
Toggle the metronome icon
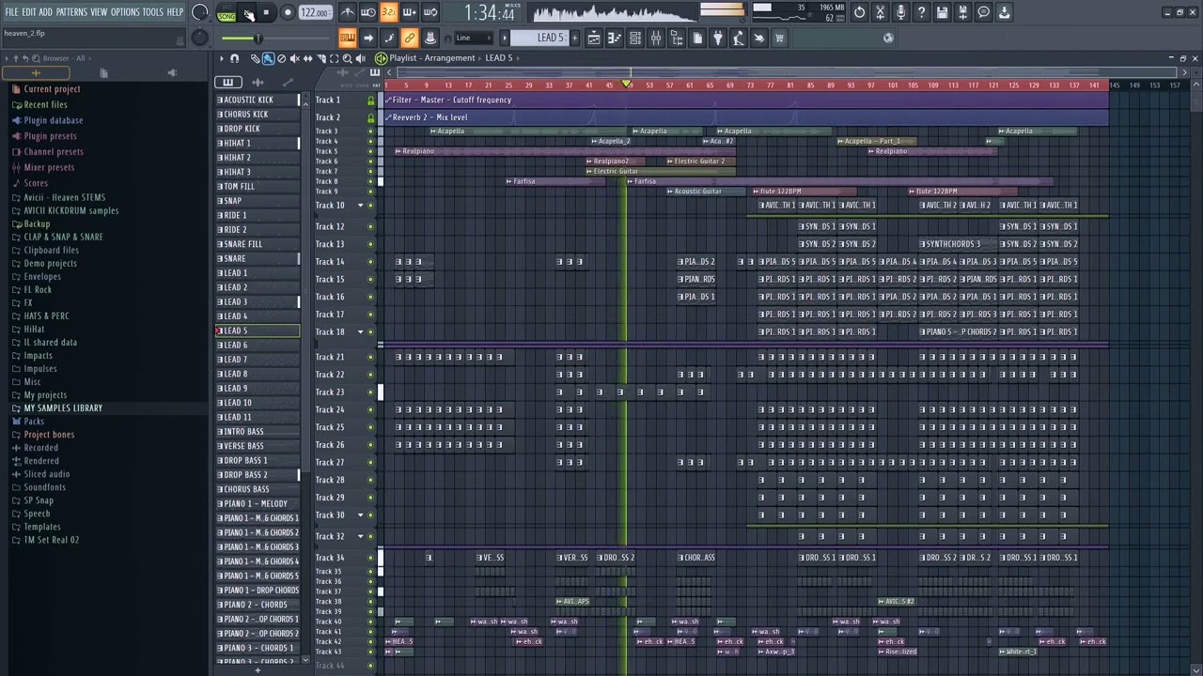click(348, 12)
